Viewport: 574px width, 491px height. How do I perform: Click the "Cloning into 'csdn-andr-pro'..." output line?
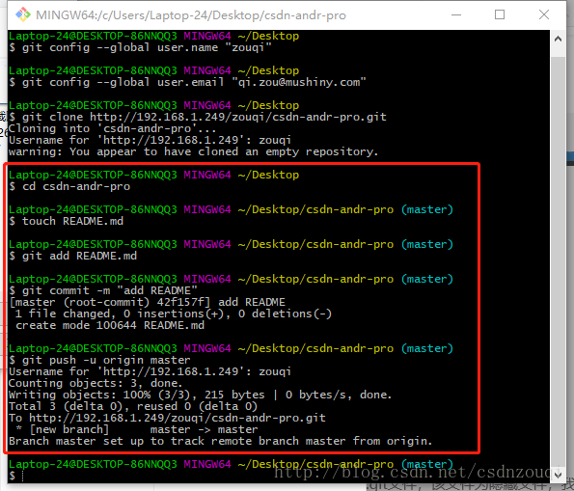click(x=112, y=128)
